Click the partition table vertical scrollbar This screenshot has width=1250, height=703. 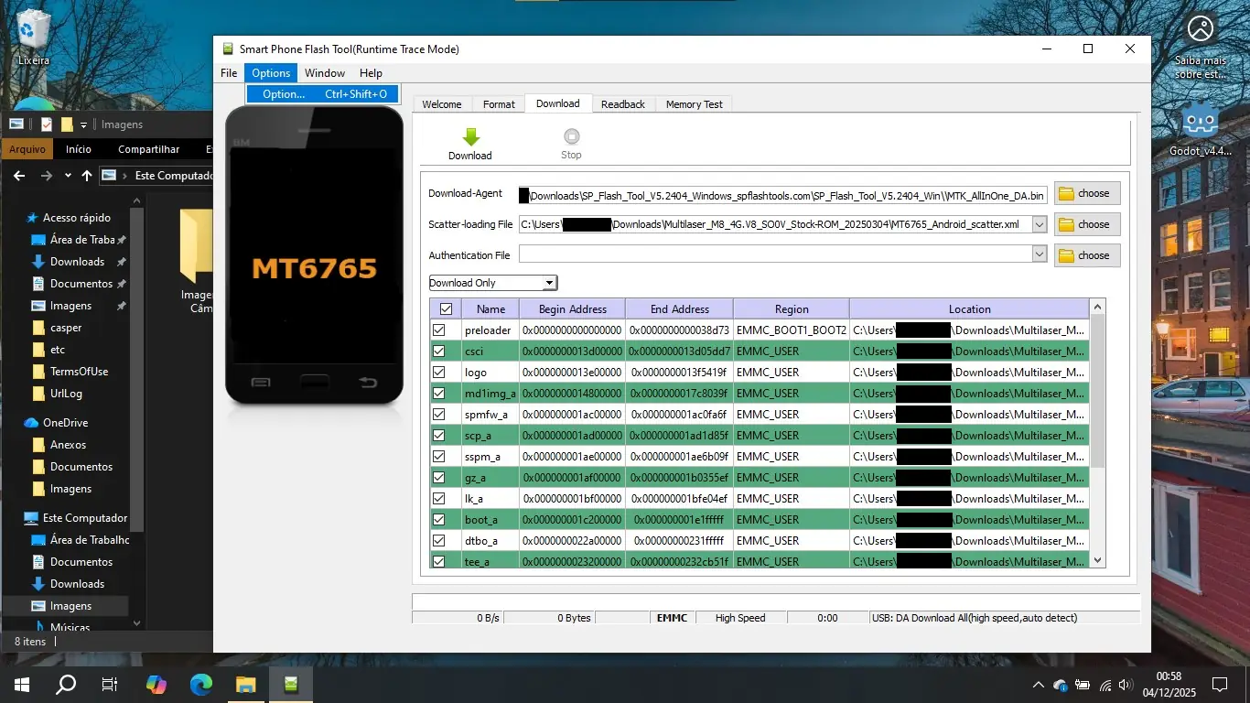coord(1098,394)
